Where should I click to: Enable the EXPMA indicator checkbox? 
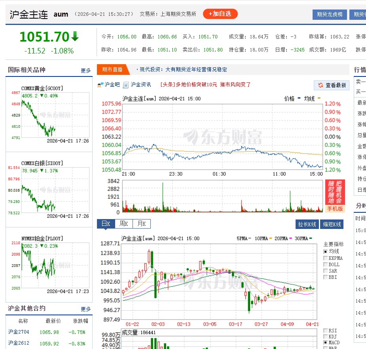pos(326,258)
